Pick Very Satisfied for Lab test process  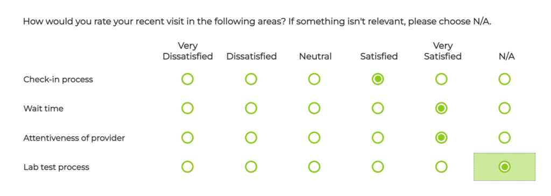coord(441,167)
